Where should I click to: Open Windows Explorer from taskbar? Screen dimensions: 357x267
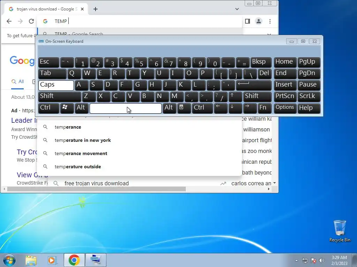pyautogui.click(x=31, y=260)
